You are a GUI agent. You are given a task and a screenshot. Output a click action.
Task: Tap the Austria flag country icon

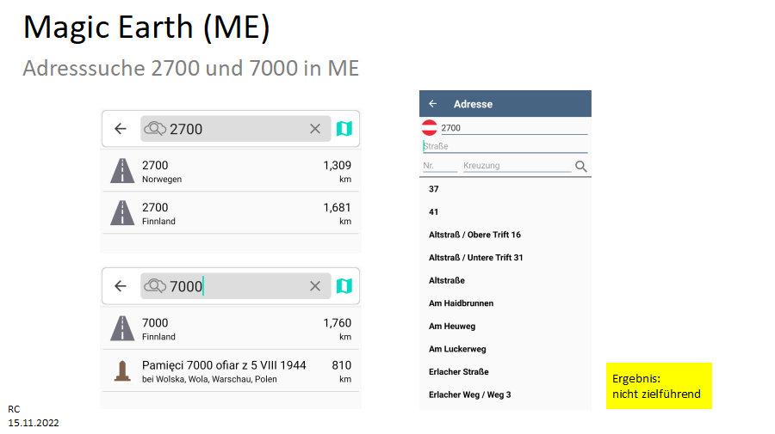point(429,128)
